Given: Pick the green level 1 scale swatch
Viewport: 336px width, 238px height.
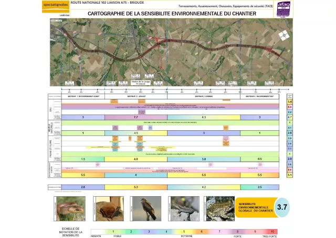Looking at the screenshot, I should (114, 231).
